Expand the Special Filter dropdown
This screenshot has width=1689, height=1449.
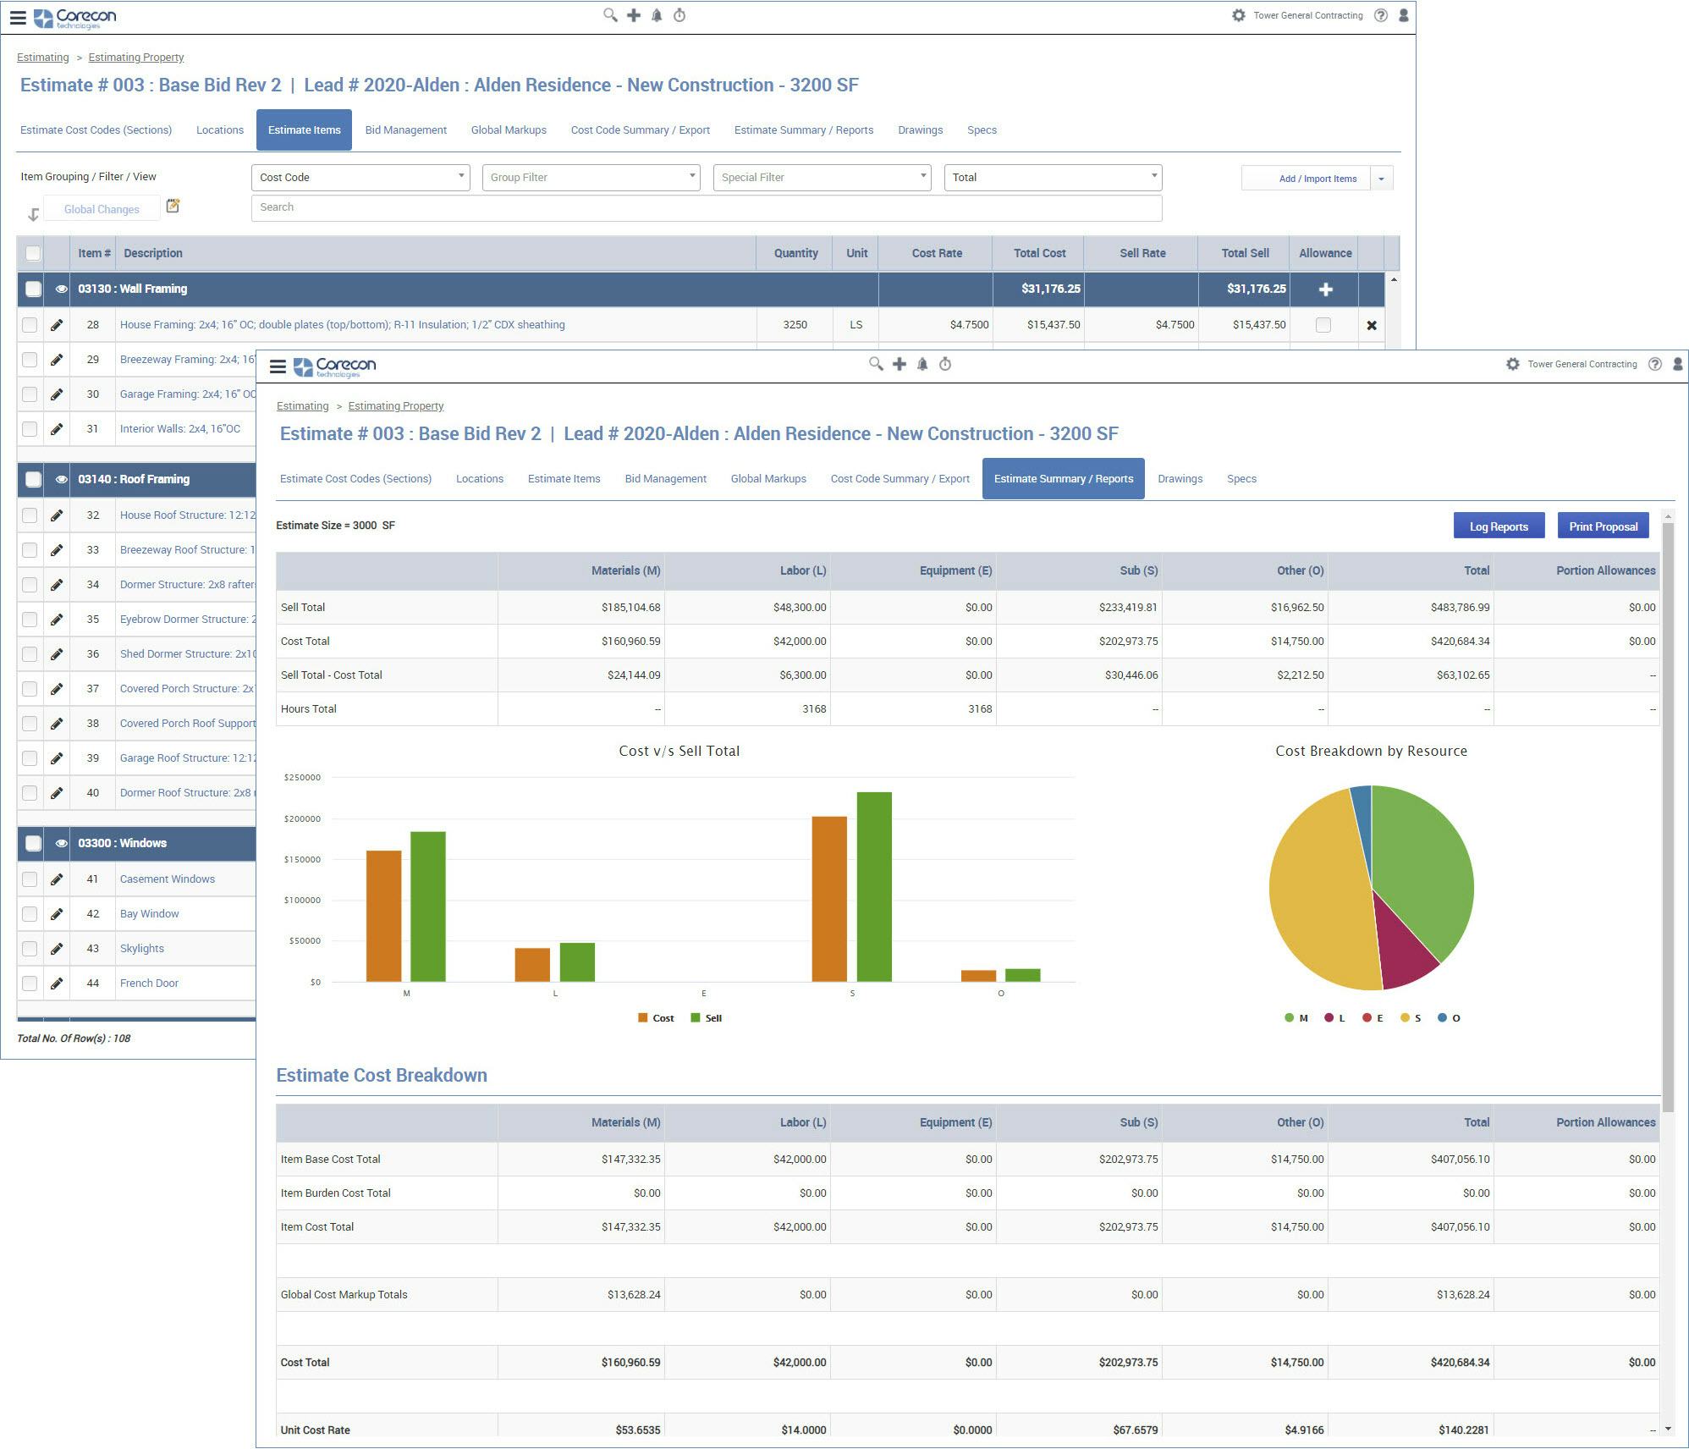822,177
